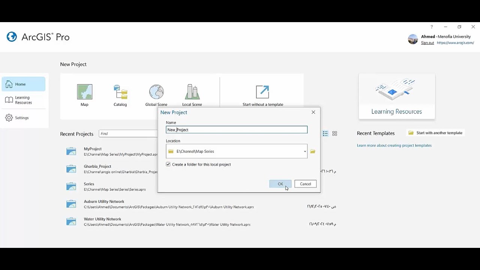Click the Water Utility Network project icon
480x270 pixels.
click(71, 222)
